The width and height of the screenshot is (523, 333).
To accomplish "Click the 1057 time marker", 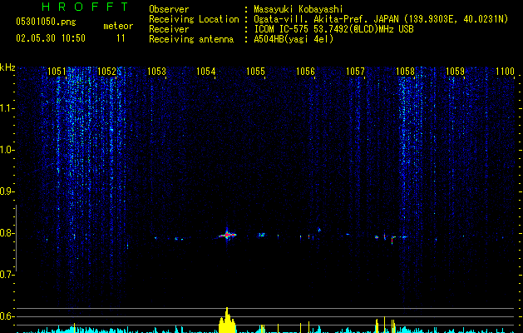I will (355, 72).
